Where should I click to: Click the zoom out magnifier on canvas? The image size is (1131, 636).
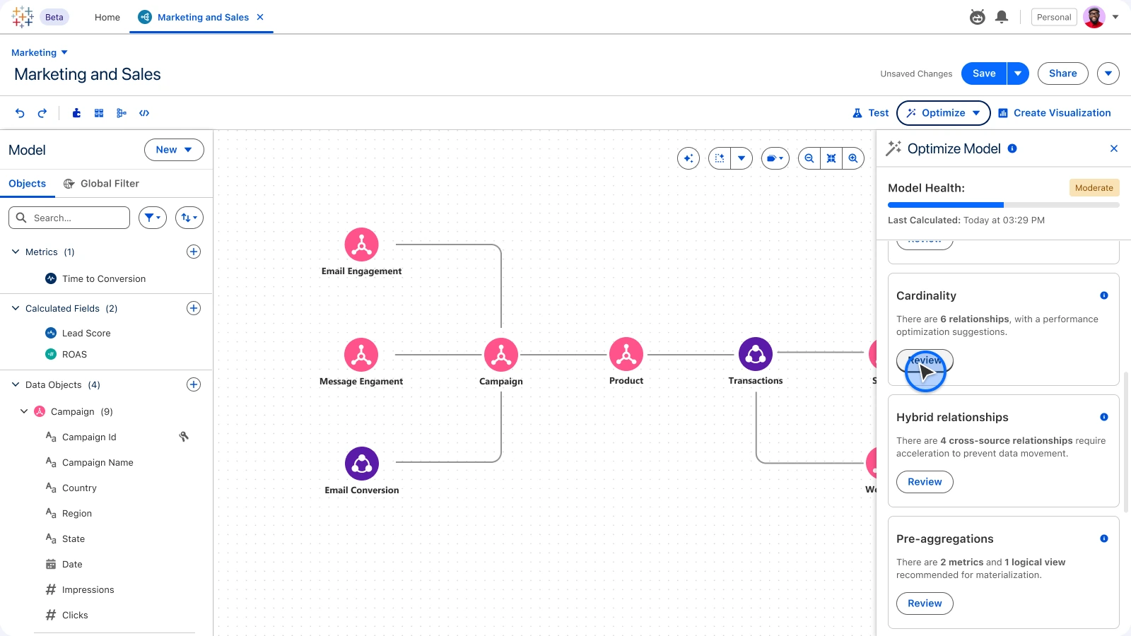coord(809,158)
